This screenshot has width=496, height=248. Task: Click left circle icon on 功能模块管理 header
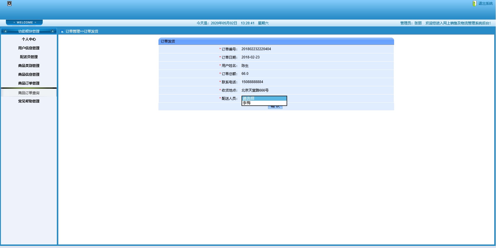click(x=5, y=31)
